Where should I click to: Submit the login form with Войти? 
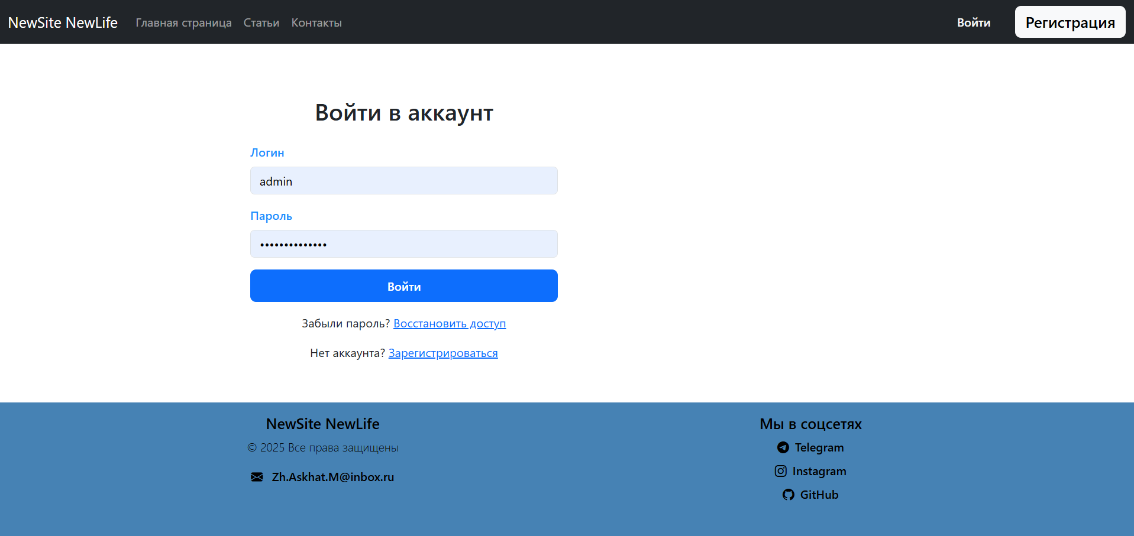(403, 285)
